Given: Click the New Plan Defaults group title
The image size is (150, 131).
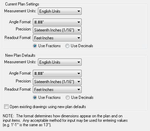Looking at the screenshot, I should click(20, 55).
